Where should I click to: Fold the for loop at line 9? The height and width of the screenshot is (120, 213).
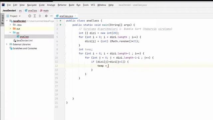point(65,54)
